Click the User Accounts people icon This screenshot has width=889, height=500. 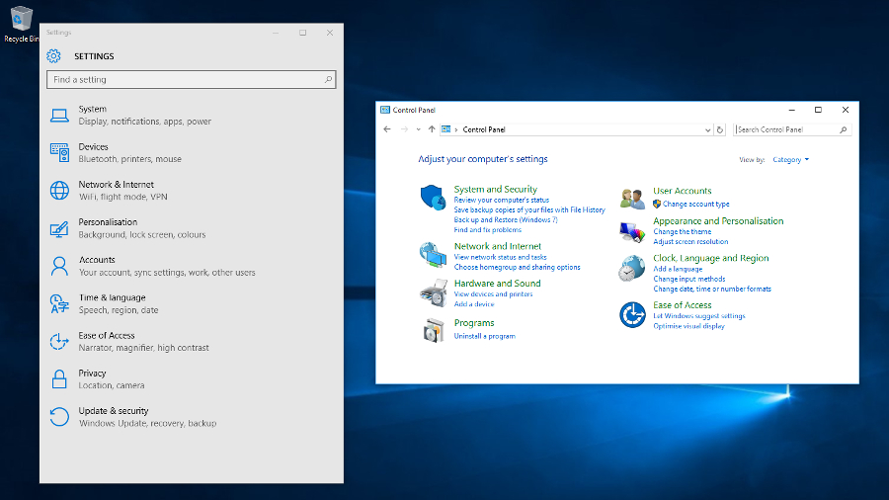(632, 198)
